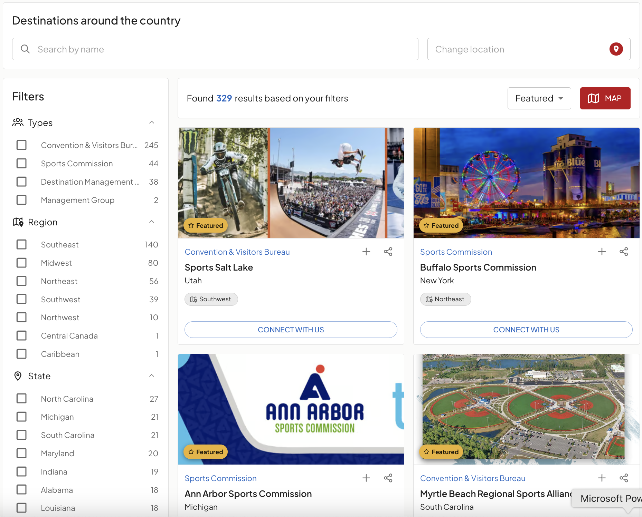
Task: Check the Northeast region checkbox
Action: pos(21,281)
